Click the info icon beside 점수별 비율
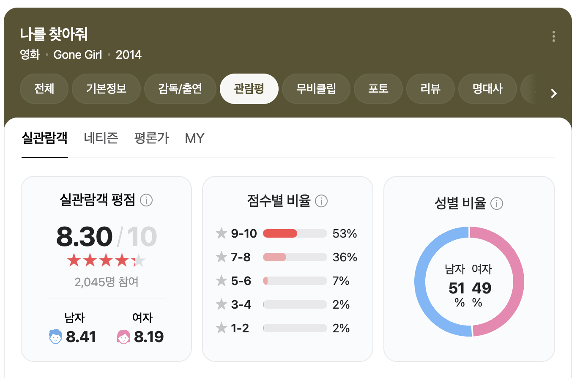 321,202
